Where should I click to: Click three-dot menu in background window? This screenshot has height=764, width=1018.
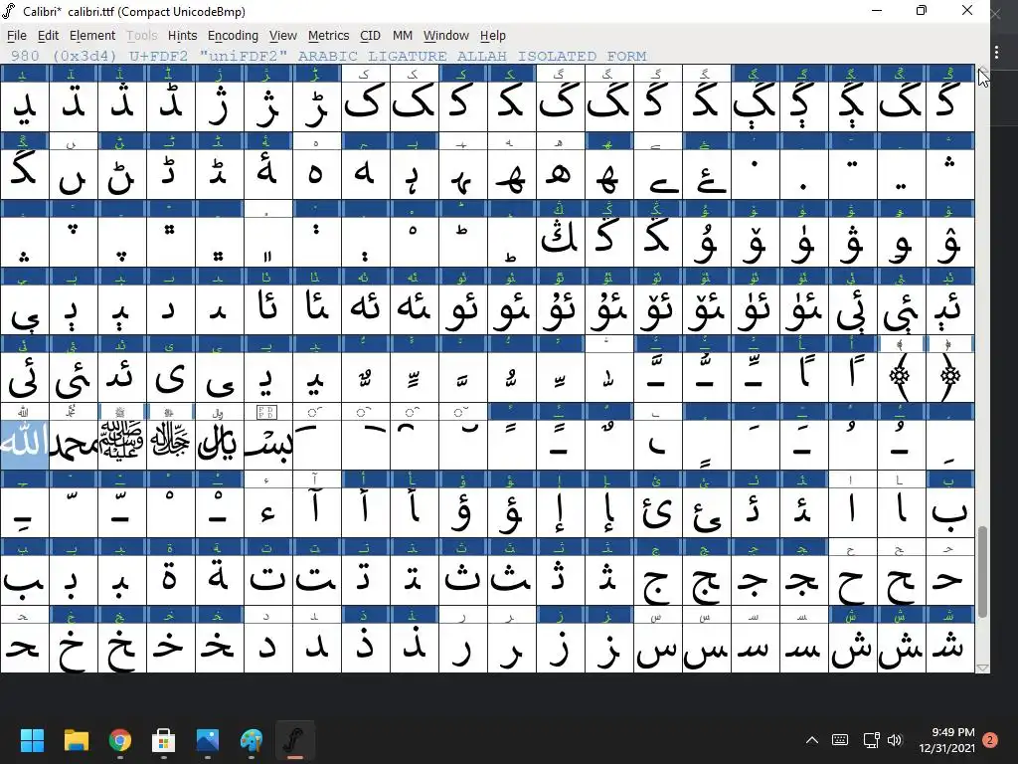point(997,53)
